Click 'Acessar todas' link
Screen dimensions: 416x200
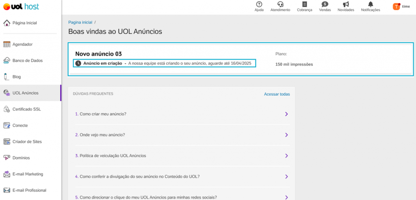point(277,94)
